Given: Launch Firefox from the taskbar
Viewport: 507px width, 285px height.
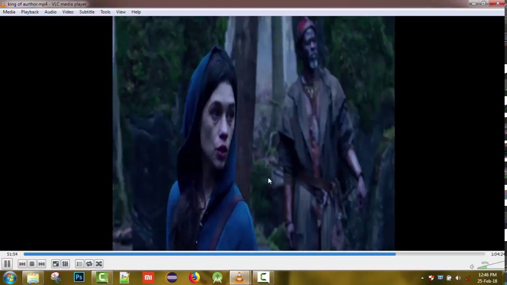Looking at the screenshot, I should click(194, 277).
